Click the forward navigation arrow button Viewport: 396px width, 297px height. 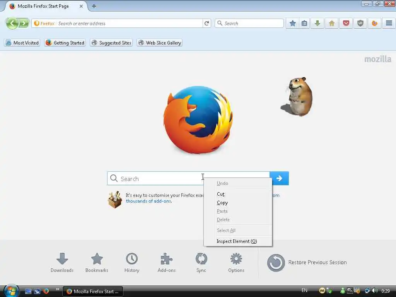click(24, 24)
